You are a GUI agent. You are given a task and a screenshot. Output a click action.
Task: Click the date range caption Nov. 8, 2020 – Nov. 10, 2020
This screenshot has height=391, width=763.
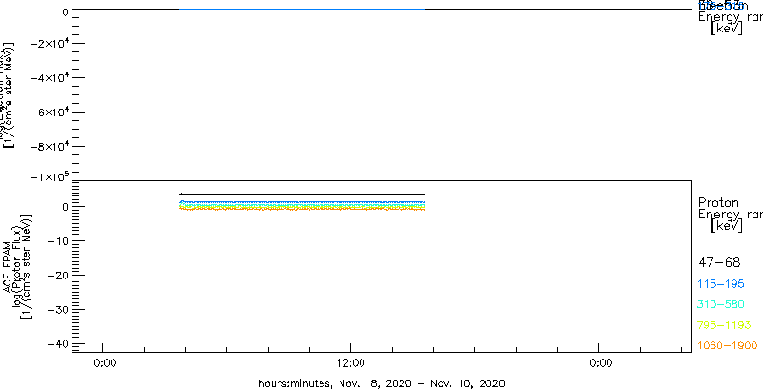(420, 383)
